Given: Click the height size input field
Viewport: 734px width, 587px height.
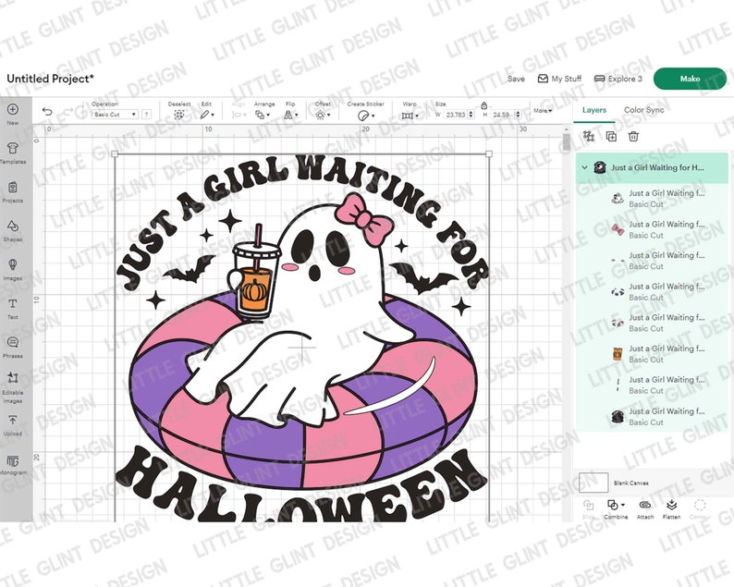Looking at the screenshot, I should [502, 115].
